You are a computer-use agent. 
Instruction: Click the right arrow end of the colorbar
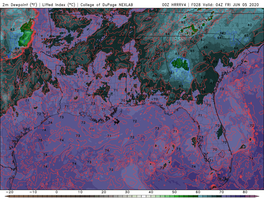[257, 196]
